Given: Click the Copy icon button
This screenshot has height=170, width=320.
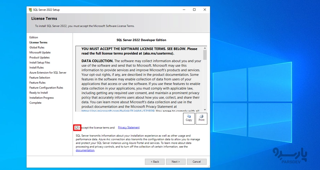Looking at the screenshot, I should [x=189, y=118].
